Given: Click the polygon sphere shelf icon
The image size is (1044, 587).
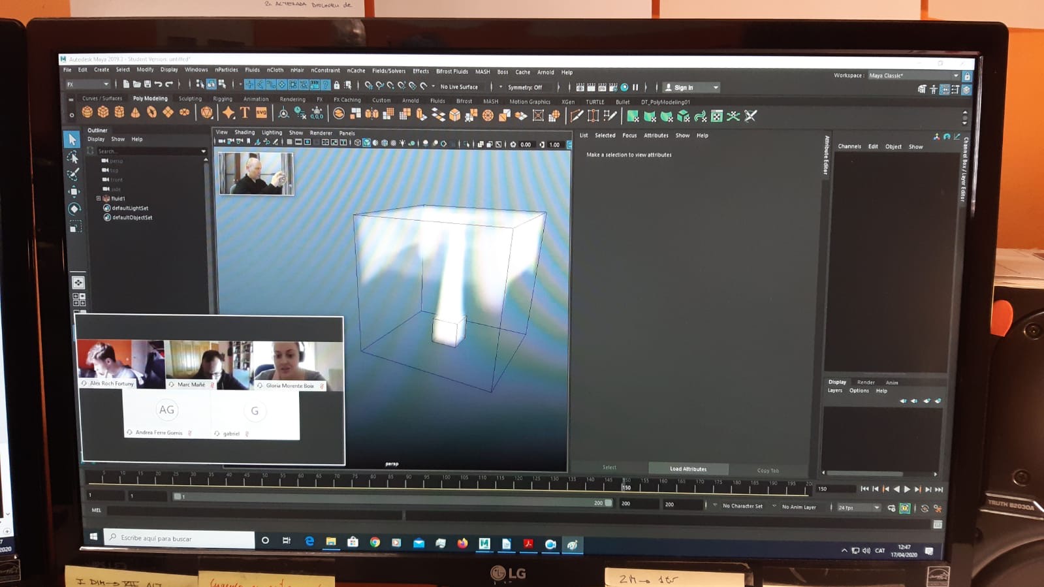Looking at the screenshot, I should (87, 112).
